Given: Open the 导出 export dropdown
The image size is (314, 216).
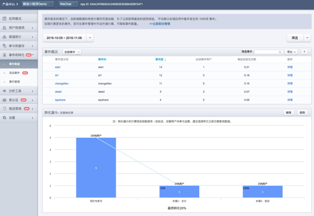Looking at the screenshot, I should pyautogui.click(x=291, y=52).
